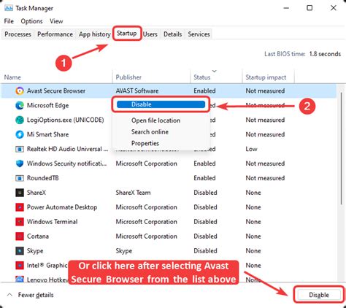Viewport: 346px width, 308px height.
Task: Choose Open file location in context menu
Action: (x=155, y=120)
